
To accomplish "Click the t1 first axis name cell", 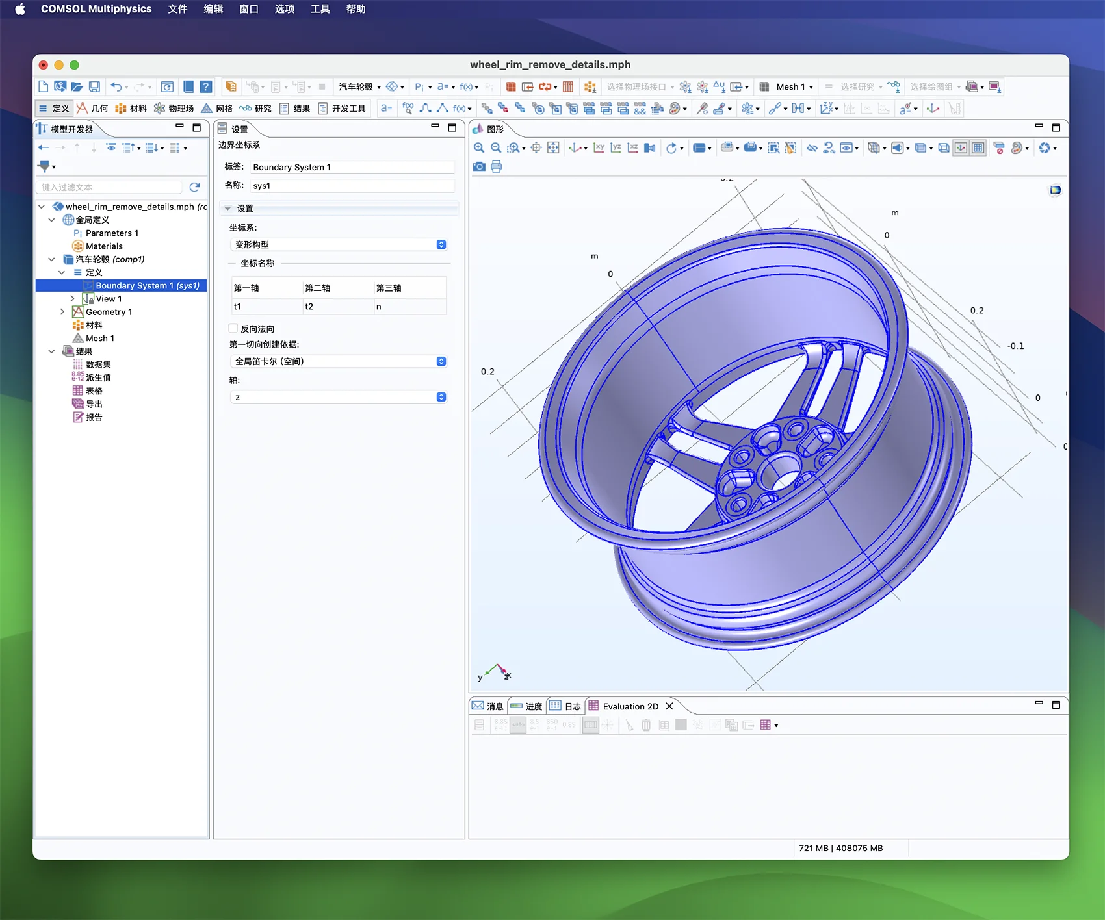I will (x=267, y=307).
